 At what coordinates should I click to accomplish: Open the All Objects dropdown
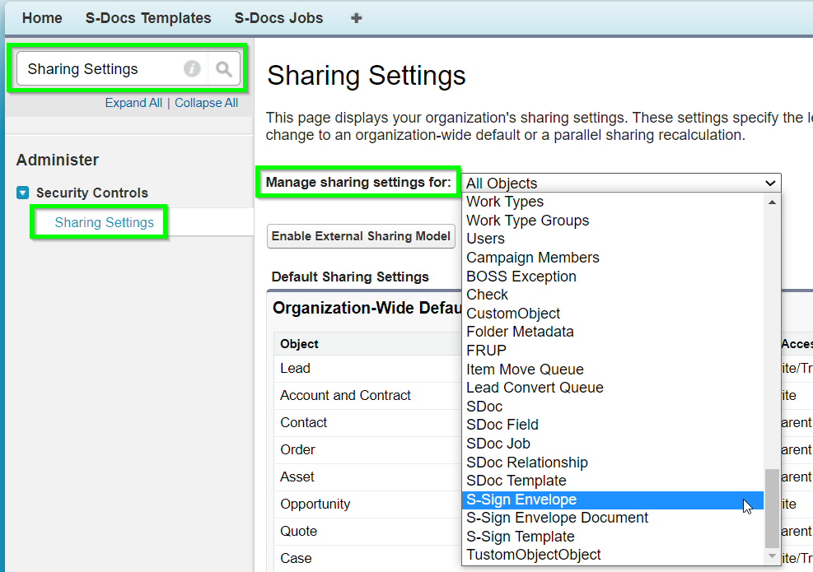point(620,183)
